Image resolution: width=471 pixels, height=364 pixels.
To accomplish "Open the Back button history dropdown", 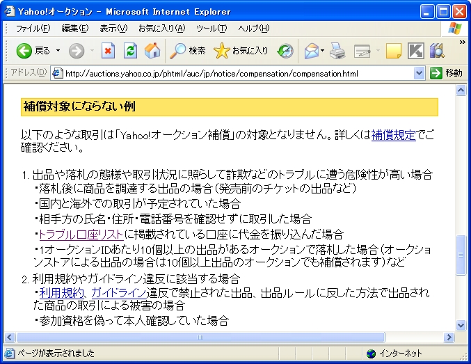I will coord(58,51).
